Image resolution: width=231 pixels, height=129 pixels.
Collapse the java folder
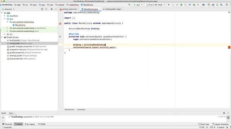[x=5, y=19]
